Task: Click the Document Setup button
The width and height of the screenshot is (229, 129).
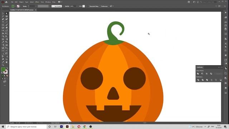Action: coord(94,6)
